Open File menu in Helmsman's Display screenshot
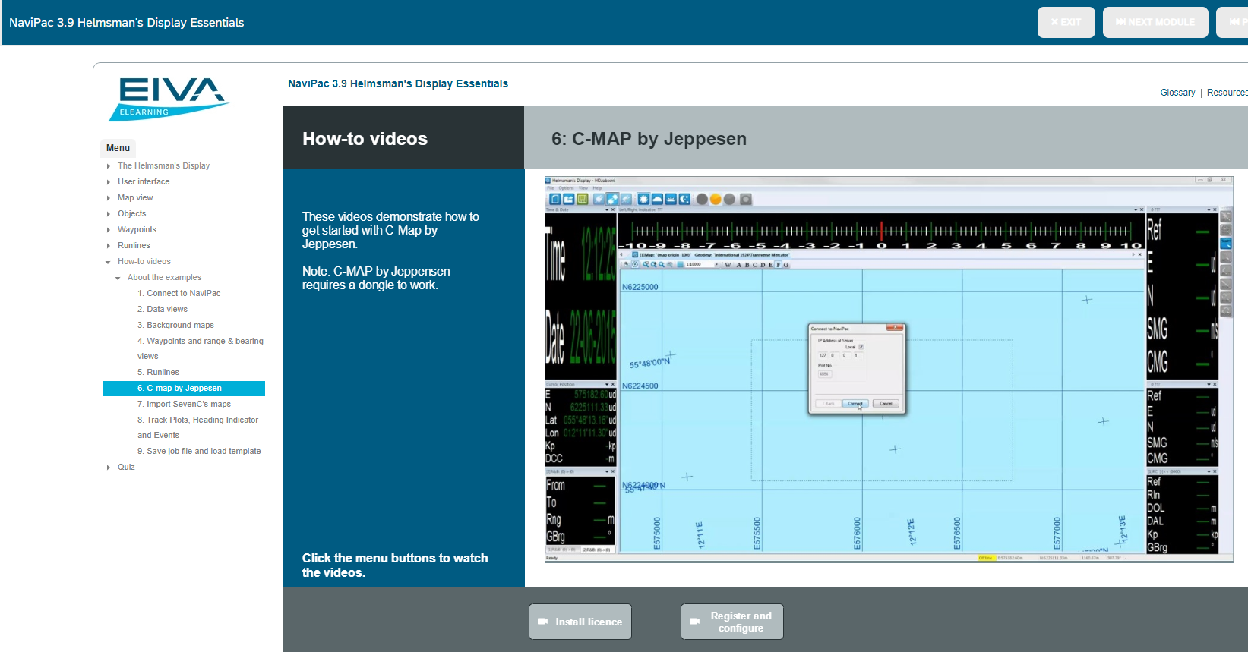 tap(551, 188)
